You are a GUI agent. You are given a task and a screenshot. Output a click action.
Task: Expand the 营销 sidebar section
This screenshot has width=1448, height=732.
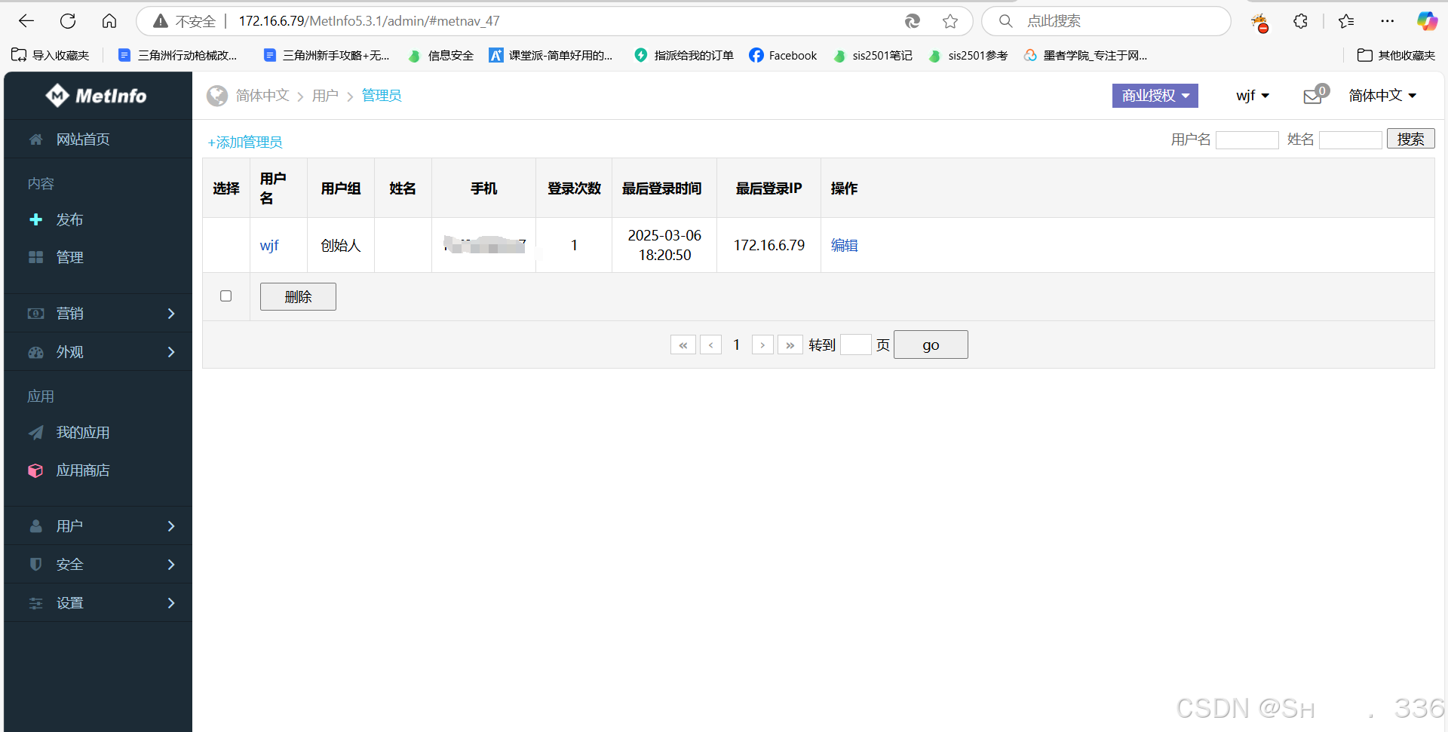pyautogui.click(x=98, y=313)
